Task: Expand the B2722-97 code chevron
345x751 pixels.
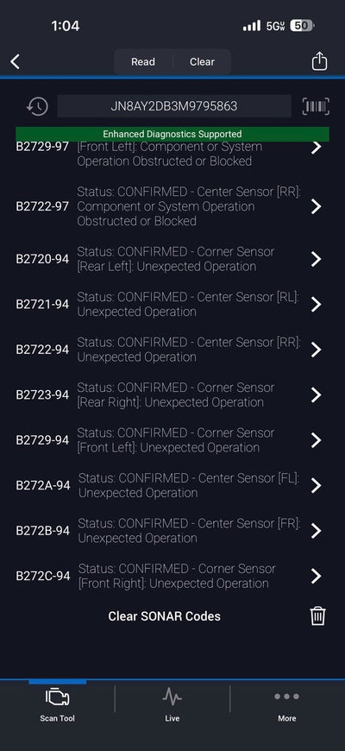Action: pos(316,206)
